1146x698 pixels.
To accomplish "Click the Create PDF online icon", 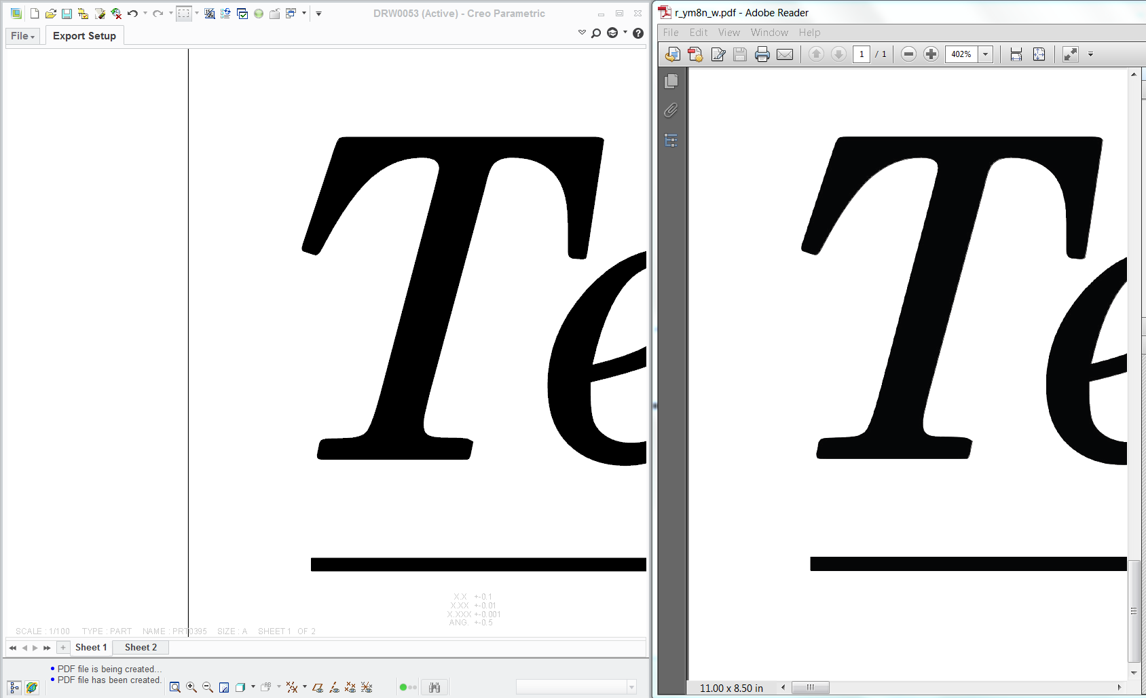I will pos(695,54).
